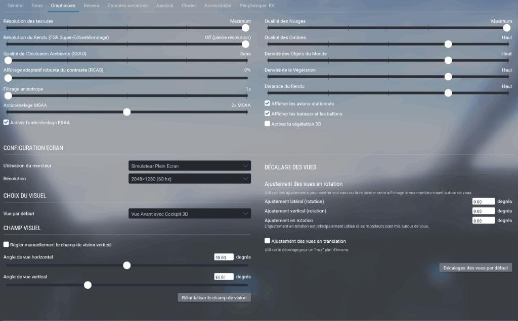The height and width of the screenshot is (321, 518).
Task: Check Ajustement des vues en translation
Action: [268, 241]
